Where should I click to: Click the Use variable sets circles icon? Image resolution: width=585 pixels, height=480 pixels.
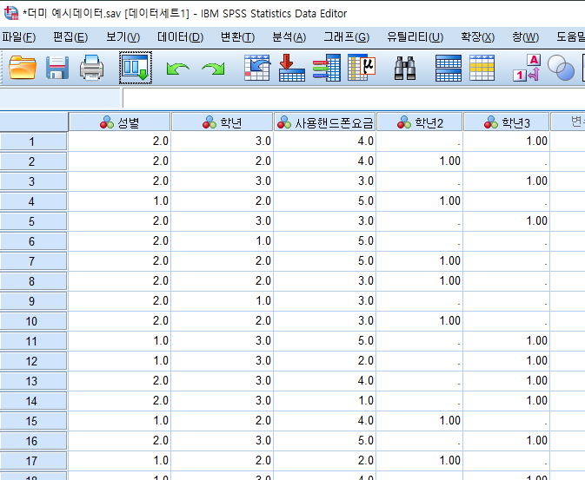(561, 68)
